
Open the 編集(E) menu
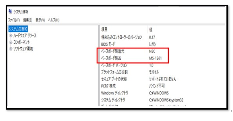coord(28,20)
